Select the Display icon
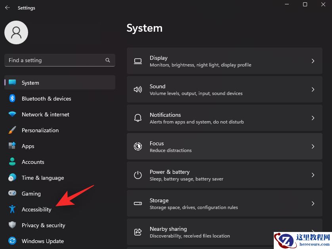Screen dimensions: 332x249 click(x=137, y=61)
